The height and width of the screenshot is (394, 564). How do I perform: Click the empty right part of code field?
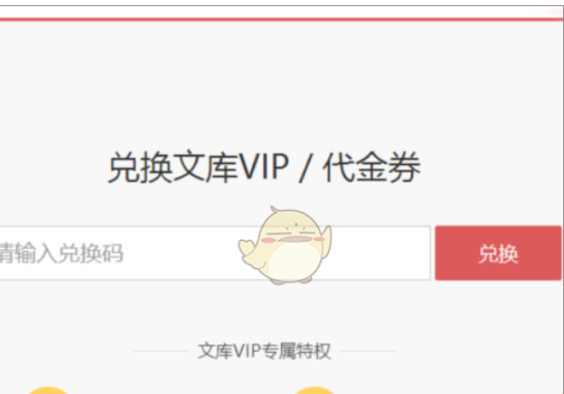click(381, 253)
